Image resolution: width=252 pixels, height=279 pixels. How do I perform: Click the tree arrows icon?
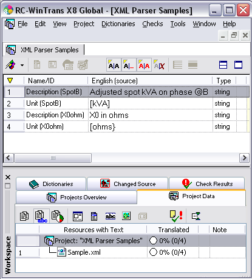click(196, 216)
